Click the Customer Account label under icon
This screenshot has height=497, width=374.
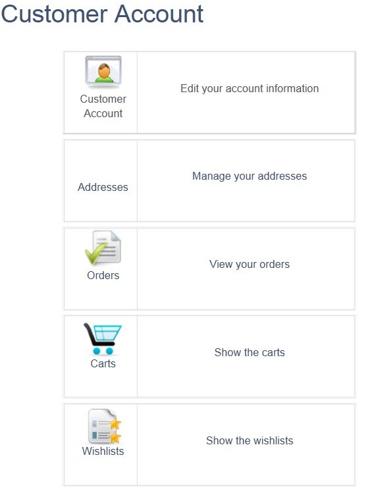pyautogui.click(x=103, y=106)
